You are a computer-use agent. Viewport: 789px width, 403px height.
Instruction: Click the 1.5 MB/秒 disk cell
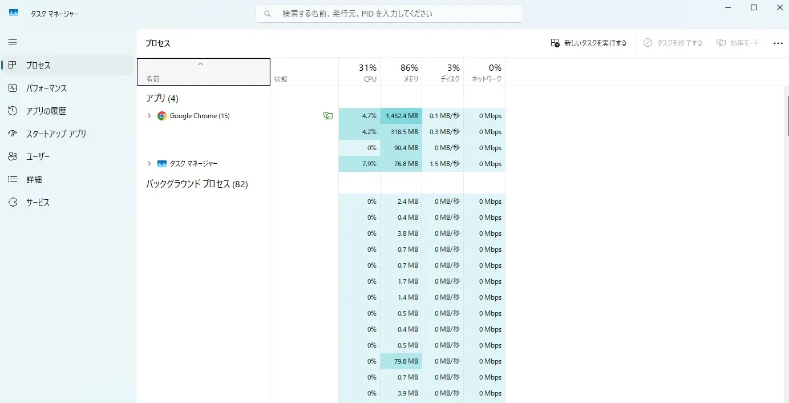coord(443,164)
